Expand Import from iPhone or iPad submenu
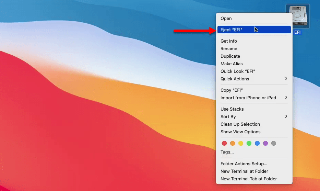 coord(254,98)
